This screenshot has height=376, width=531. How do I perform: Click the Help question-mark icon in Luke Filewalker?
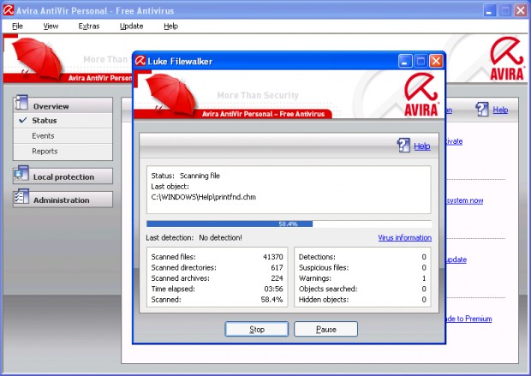(x=403, y=146)
